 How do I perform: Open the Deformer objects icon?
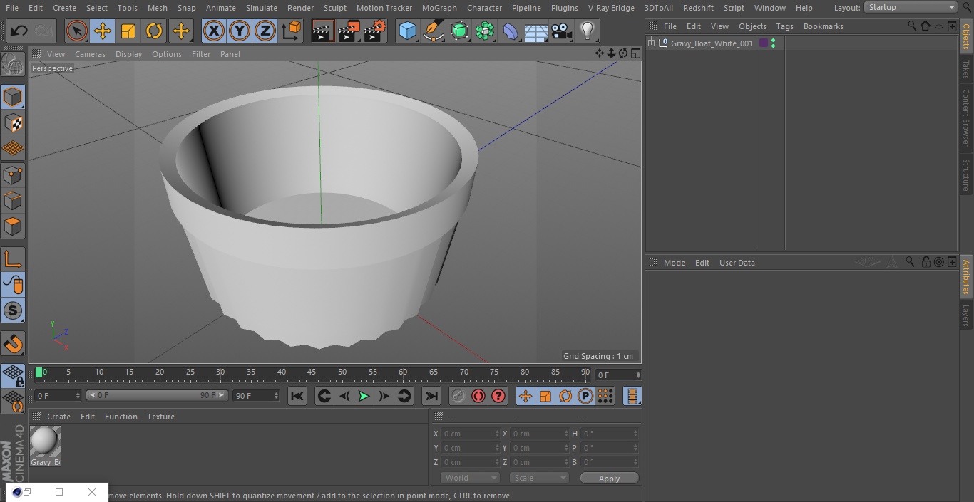tap(511, 31)
